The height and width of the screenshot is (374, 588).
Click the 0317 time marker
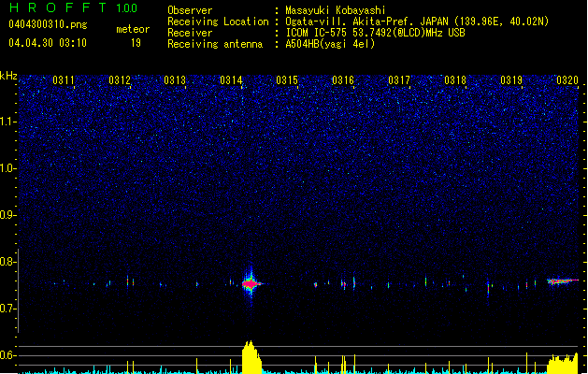click(399, 80)
